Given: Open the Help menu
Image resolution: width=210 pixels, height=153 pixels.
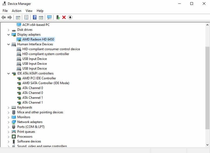Looking at the screenshot, I should pyautogui.click(x=40, y=11).
